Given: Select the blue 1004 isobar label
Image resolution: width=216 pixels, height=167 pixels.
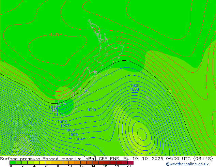Looking at the screenshot, I should pos(78,139).
